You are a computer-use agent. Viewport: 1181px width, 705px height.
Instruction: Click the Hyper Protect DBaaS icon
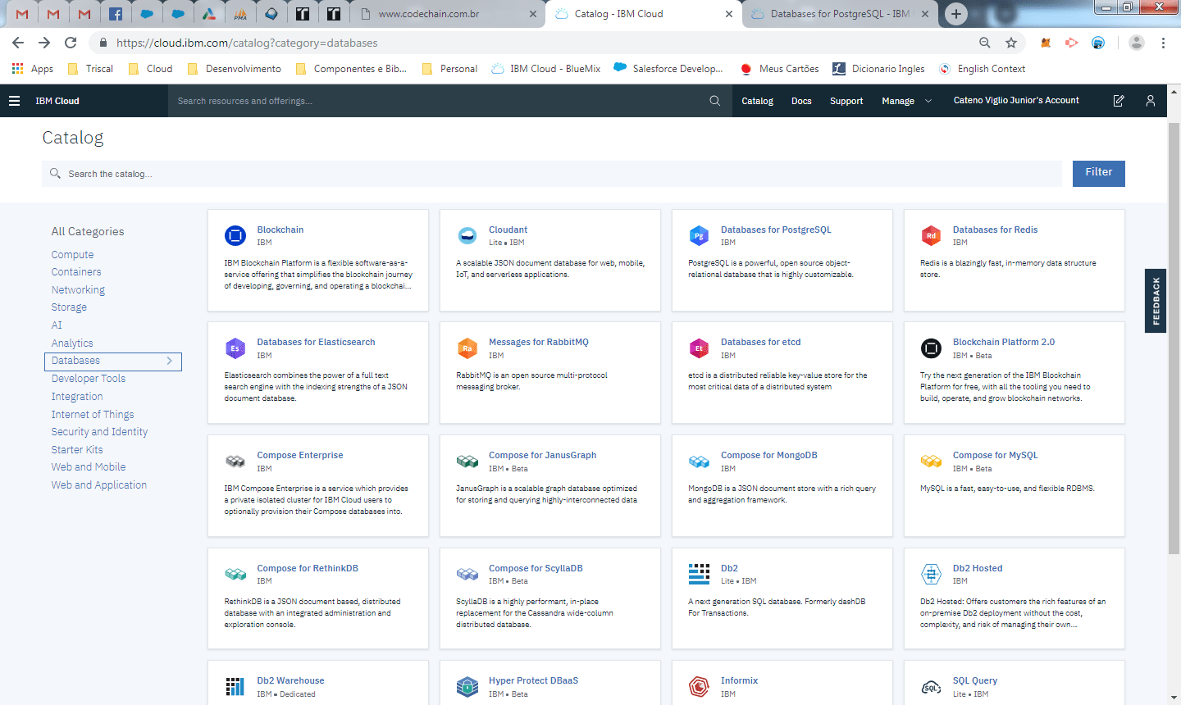click(467, 687)
